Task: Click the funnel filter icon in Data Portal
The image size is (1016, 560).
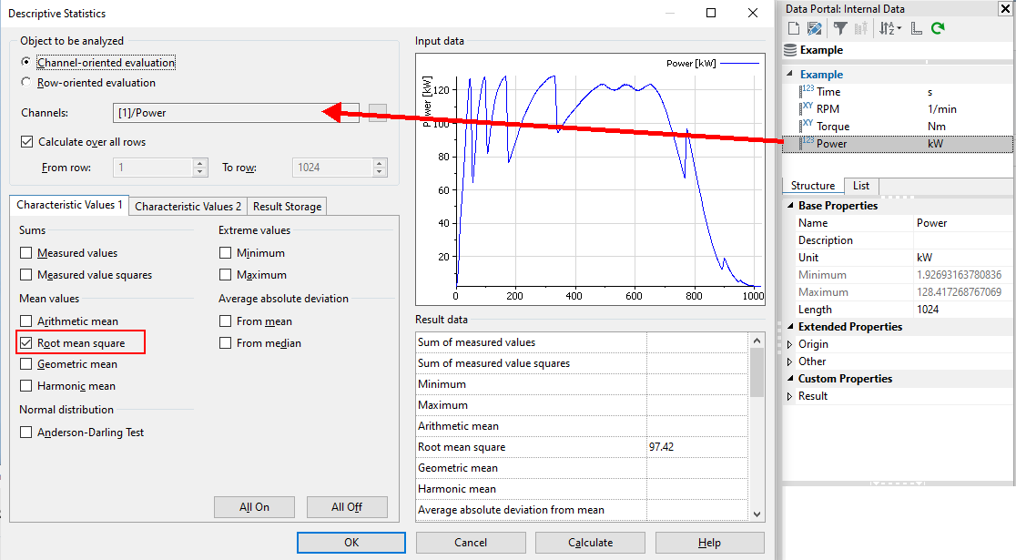Action: 840,28
